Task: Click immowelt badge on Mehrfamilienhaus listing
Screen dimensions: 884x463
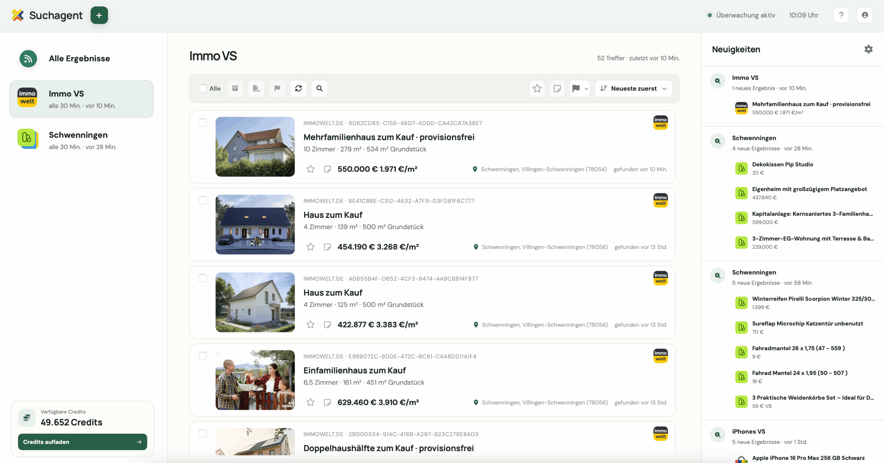Action: (661, 123)
